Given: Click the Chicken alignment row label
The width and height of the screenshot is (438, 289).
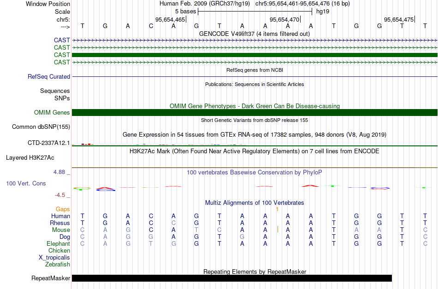Looking at the screenshot, I should click(x=59, y=250).
